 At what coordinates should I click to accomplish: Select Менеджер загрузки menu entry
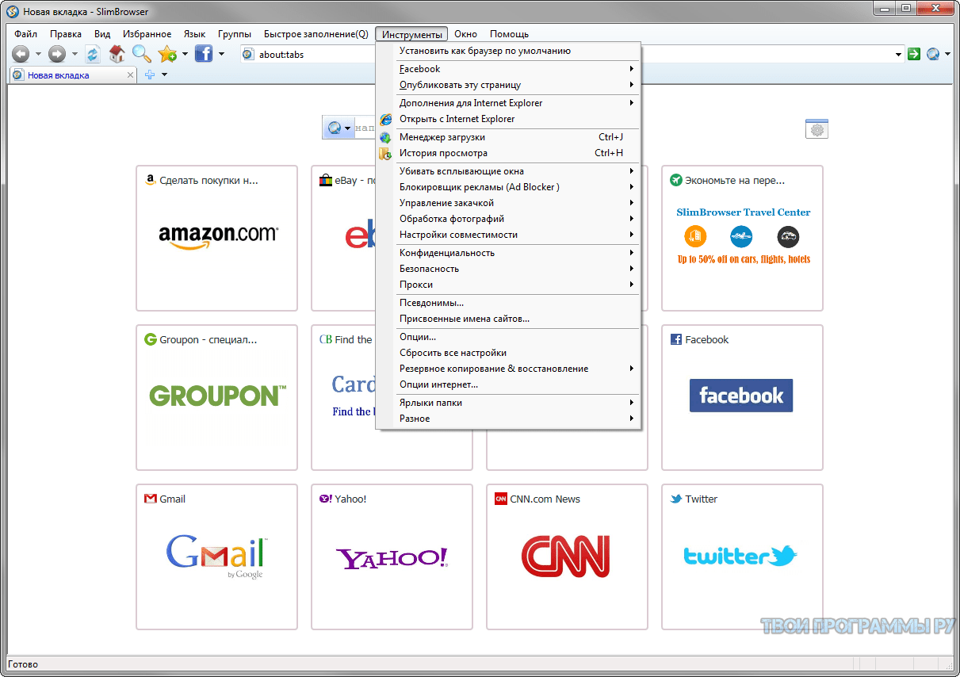pos(507,137)
